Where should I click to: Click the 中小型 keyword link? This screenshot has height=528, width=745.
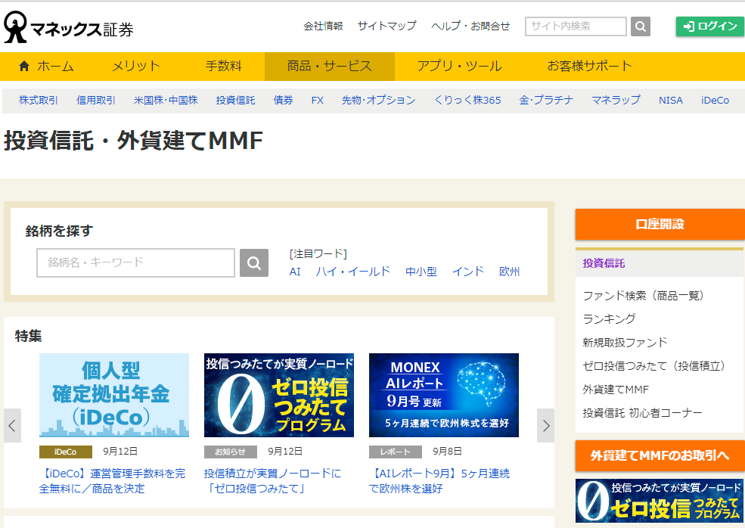(x=421, y=272)
